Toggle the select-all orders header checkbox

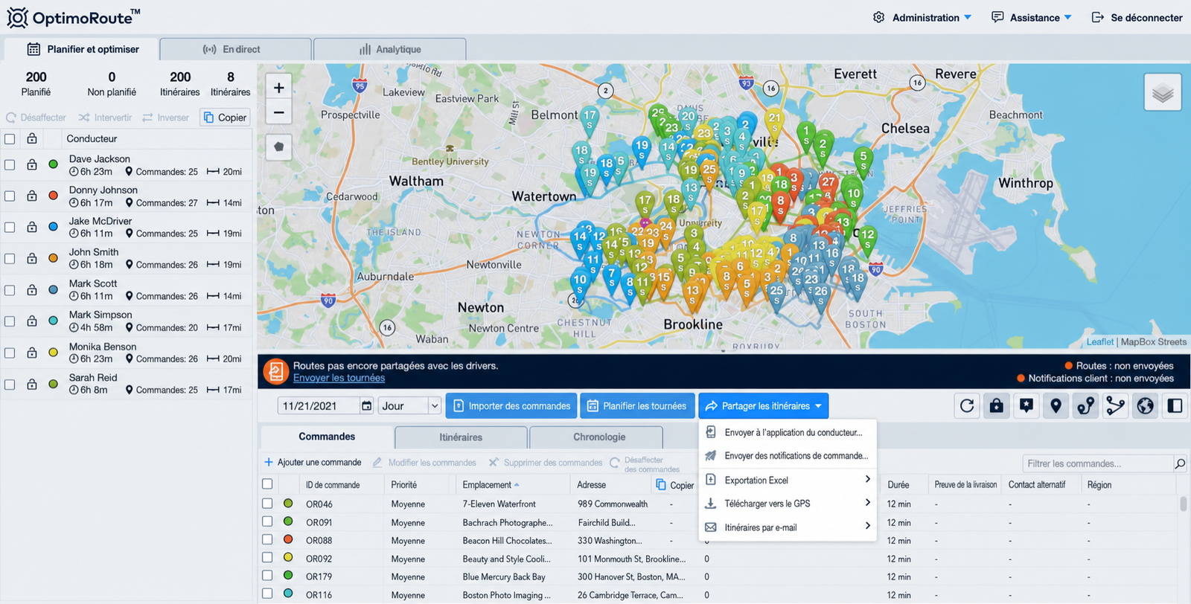(267, 484)
